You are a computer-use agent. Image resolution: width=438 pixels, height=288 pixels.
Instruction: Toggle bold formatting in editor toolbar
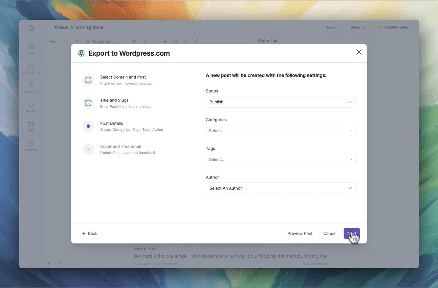pos(134,41)
